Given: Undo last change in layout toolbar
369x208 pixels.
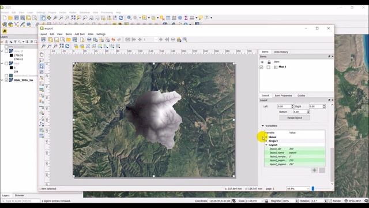Looking at the screenshot, I should (113, 40).
